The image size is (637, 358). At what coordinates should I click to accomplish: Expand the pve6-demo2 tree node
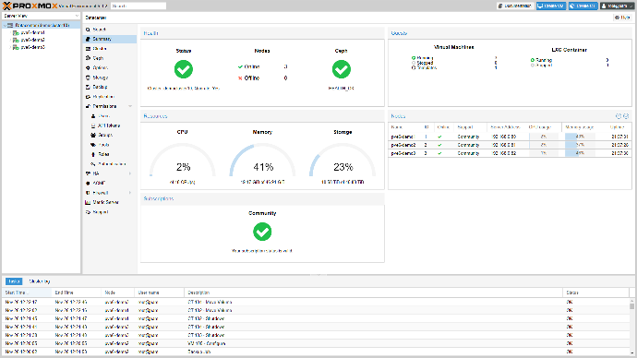[10, 41]
